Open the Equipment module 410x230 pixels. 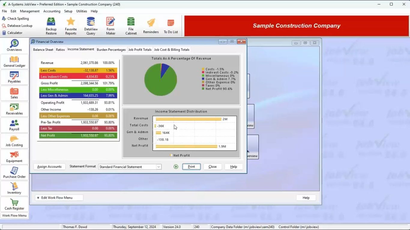14,157
